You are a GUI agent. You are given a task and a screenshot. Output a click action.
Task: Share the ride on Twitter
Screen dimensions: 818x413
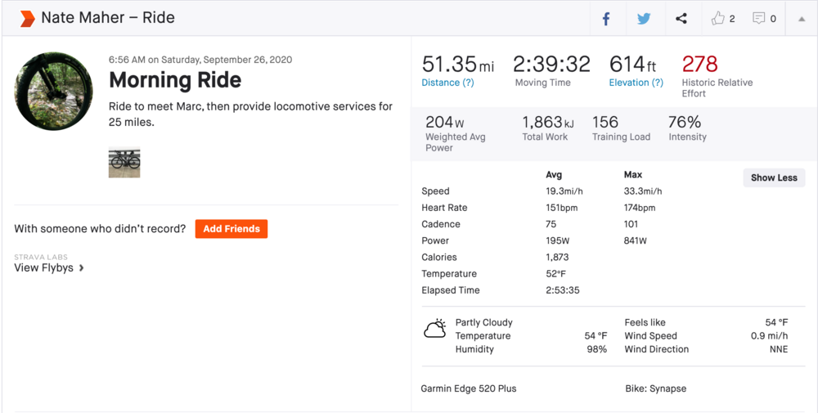[x=644, y=19]
